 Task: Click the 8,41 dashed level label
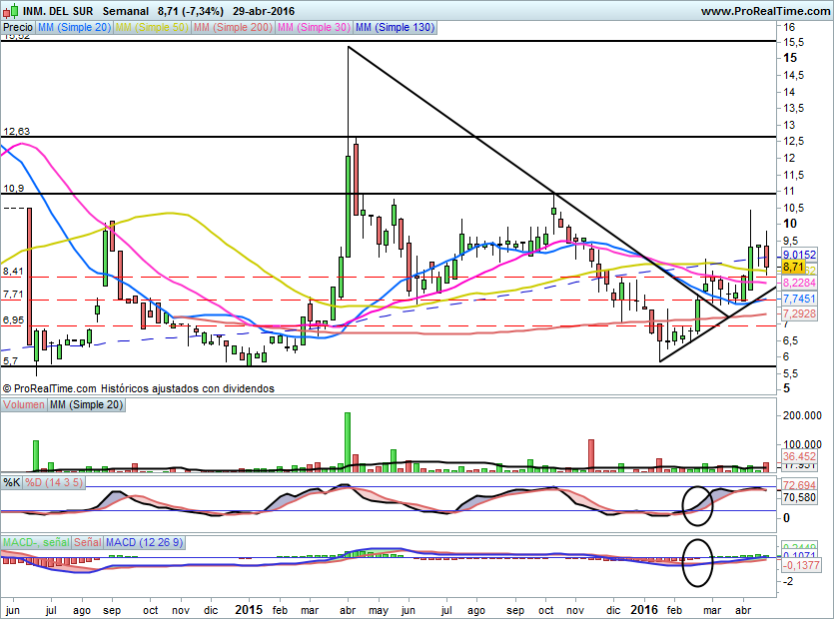(13, 272)
